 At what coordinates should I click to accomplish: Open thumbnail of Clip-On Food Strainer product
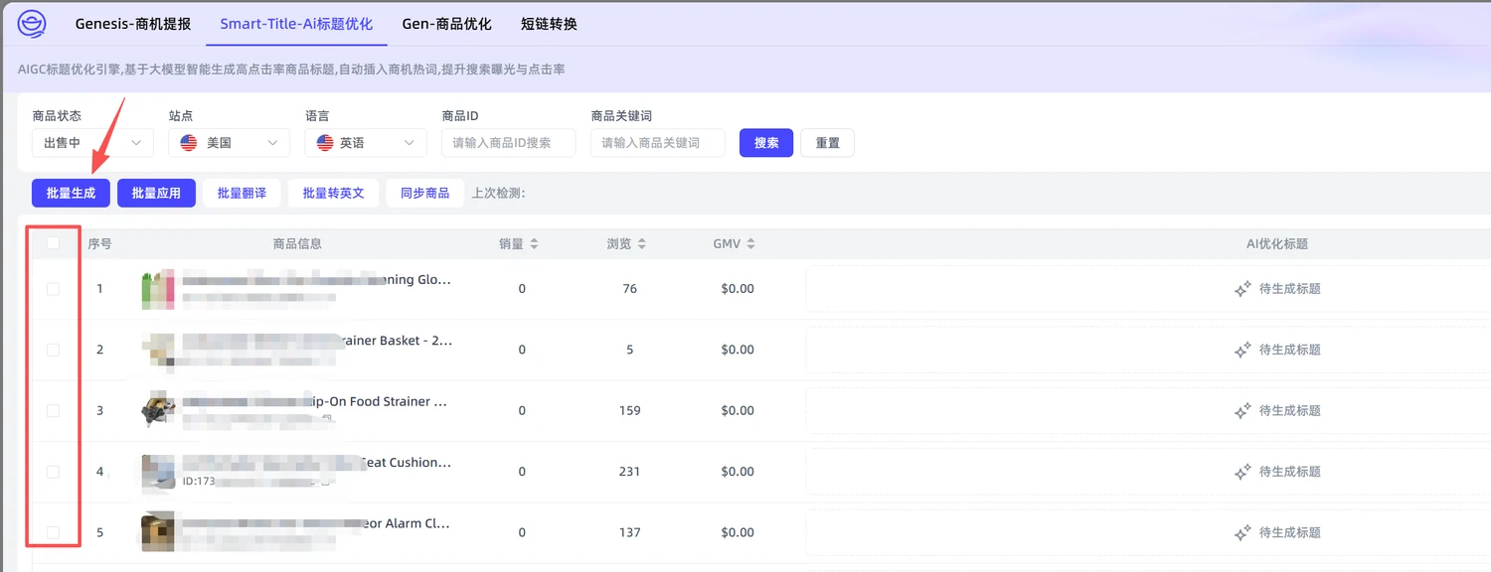tap(158, 410)
